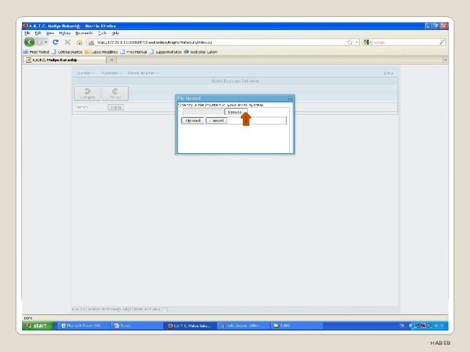This screenshot has height=352, width=470.
Task: Bookmark this page with the star icon
Action: [x=349, y=42]
